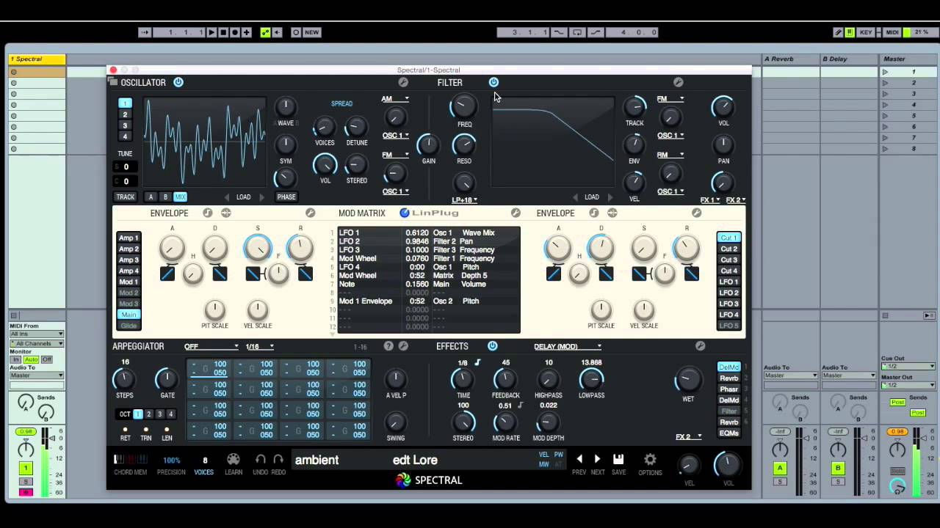Click the wrench icon next to the Arpeggiator help icon
Image resolution: width=940 pixels, height=528 pixels.
coord(402,346)
